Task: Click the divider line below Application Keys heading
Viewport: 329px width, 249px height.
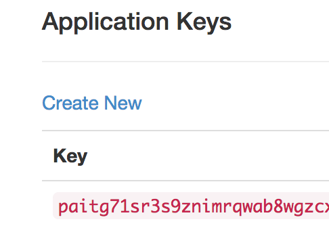Action: [185, 62]
